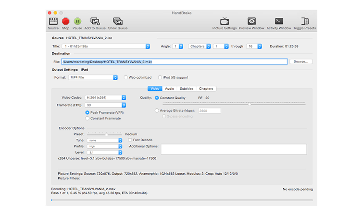Stop the current encode
Screen dimensions: 363x216
(66, 22)
